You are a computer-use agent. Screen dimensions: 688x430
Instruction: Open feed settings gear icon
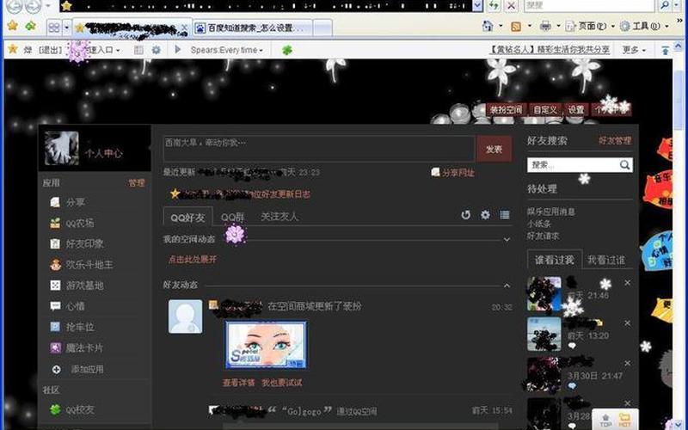[x=485, y=214]
